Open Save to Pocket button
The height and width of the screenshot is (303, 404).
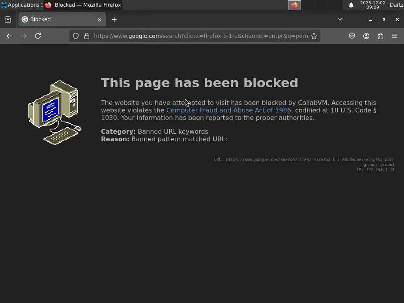pyautogui.click(x=352, y=36)
